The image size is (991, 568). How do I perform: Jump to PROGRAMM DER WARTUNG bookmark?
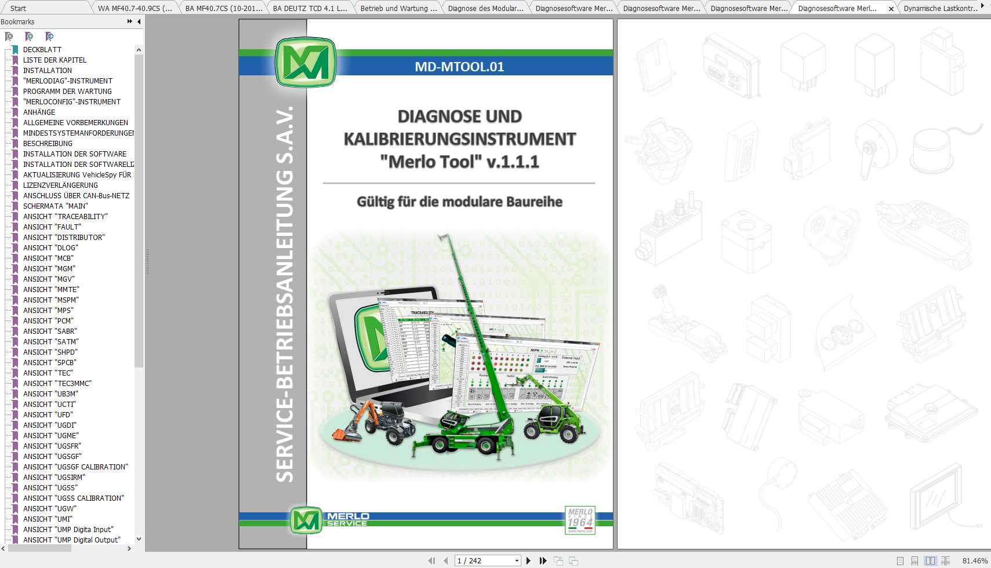point(67,92)
